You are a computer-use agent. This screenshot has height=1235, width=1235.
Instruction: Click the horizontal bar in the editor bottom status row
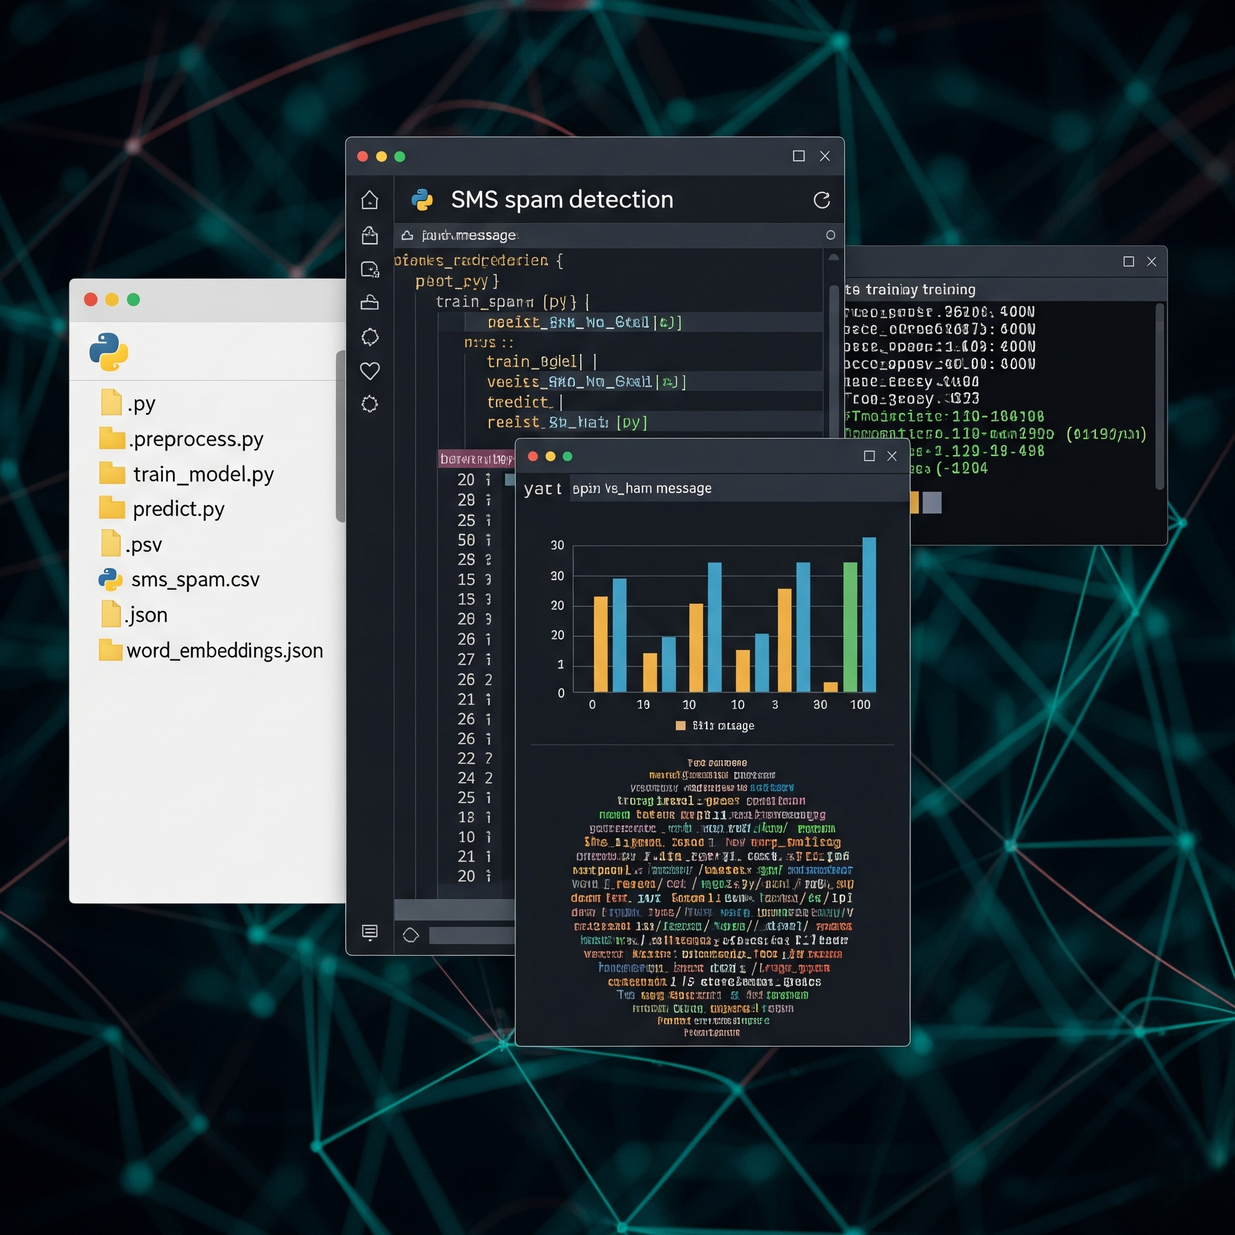(472, 935)
